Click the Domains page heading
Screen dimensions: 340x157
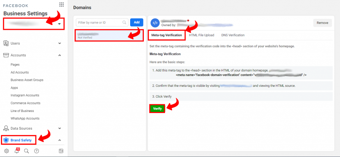tap(82, 8)
